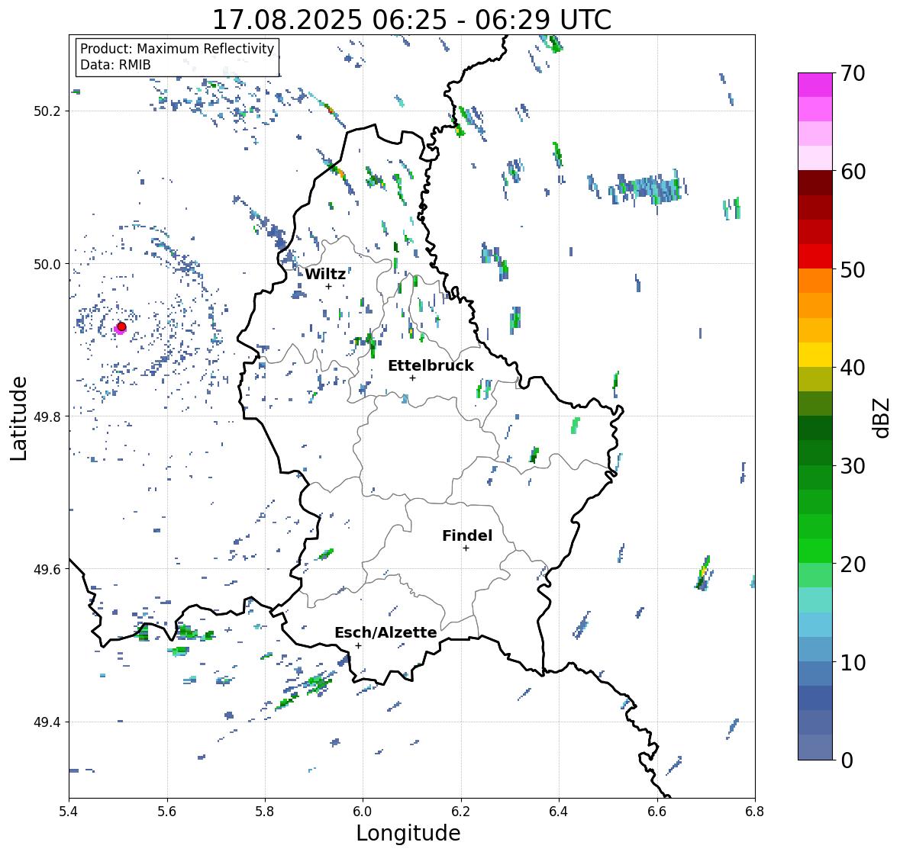Viewport: 900px width, 852px height.
Task: Click the 49.6 latitude tick label
Action: coord(47,569)
